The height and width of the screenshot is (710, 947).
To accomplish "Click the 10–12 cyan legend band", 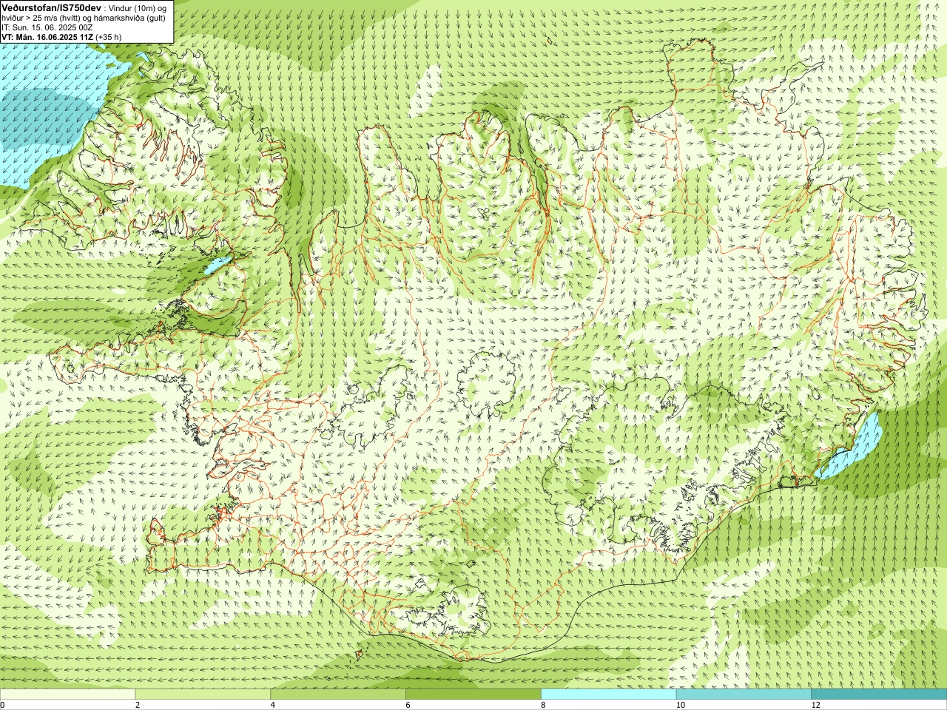I will pos(744,694).
